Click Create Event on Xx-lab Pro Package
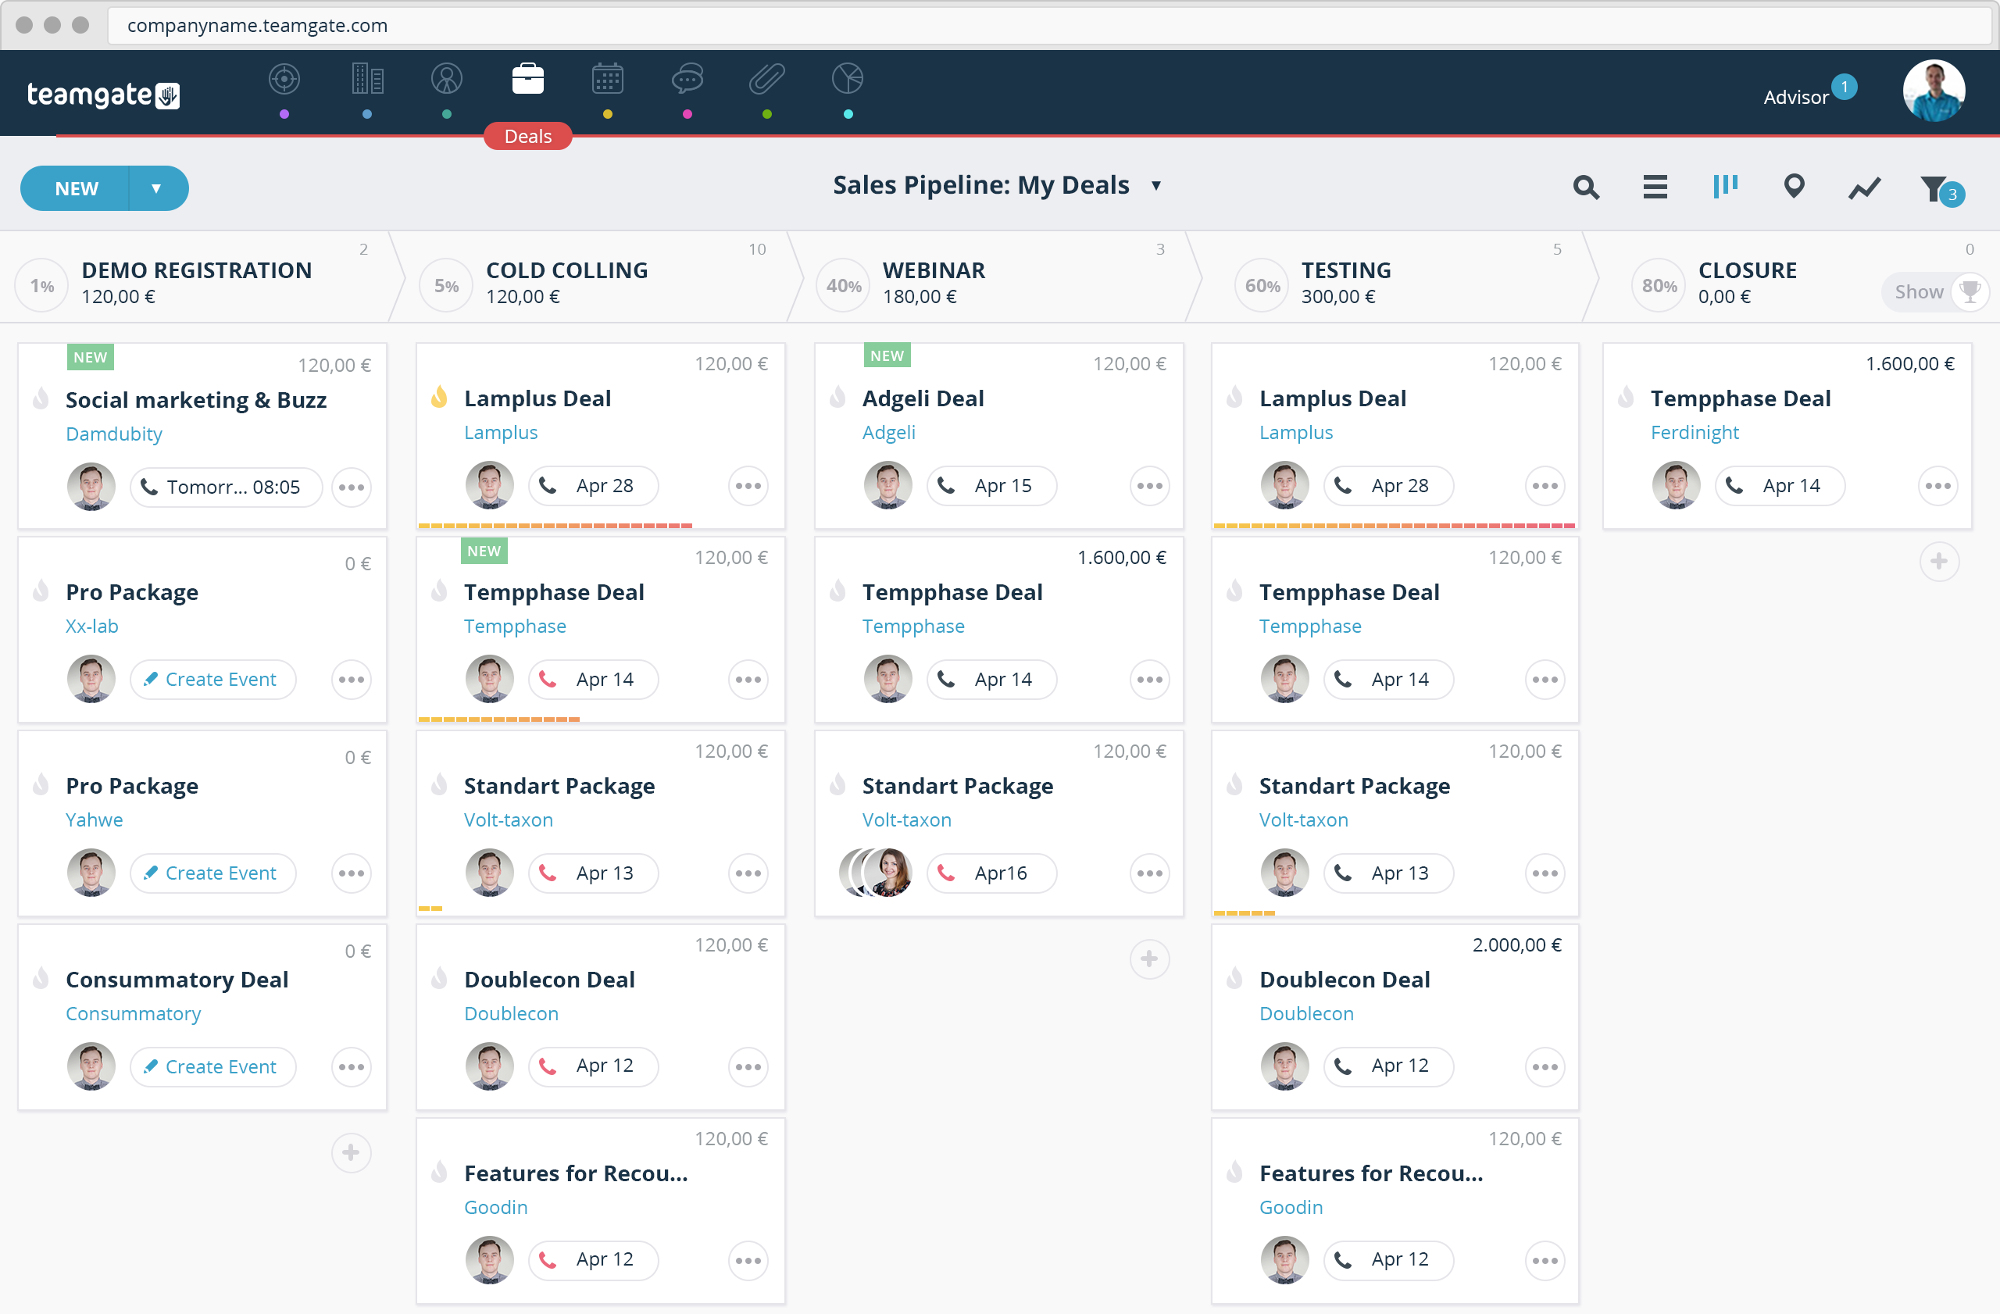This screenshot has width=2000, height=1314. [x=213, y=679]
